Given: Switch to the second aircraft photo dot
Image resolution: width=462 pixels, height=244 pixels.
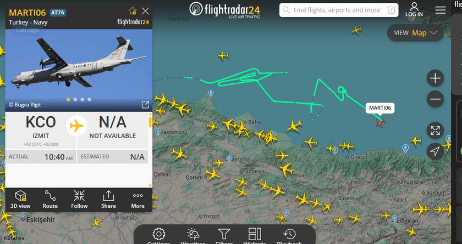Looking at the screenshot, I should click(75, 100).
